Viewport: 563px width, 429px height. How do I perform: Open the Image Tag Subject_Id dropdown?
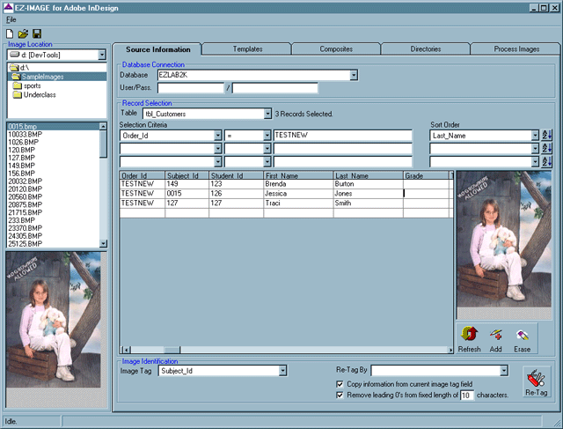point(282,370)
